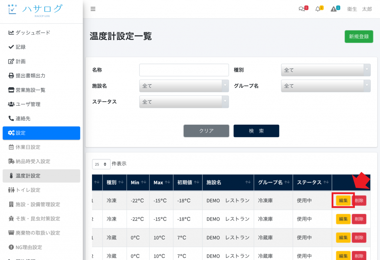Click the クリア button
The height and width of the screenshot is (260, 380).
tap(206, 131)
